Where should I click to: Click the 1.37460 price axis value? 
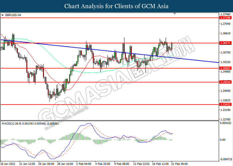(x=225, y=14)
